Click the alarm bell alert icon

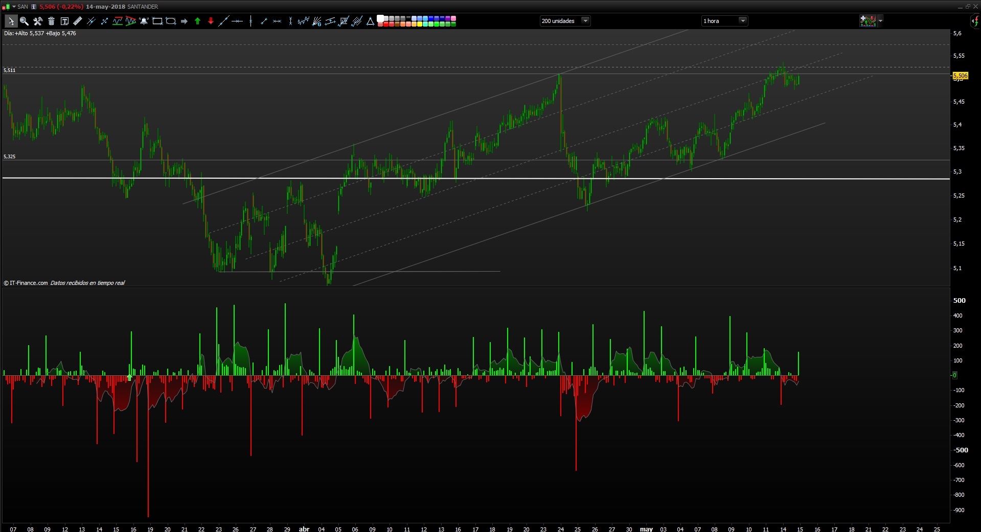(144, 21)
